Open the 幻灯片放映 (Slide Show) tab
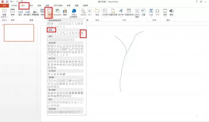The image size is (209, 122). tap(58, 5)
